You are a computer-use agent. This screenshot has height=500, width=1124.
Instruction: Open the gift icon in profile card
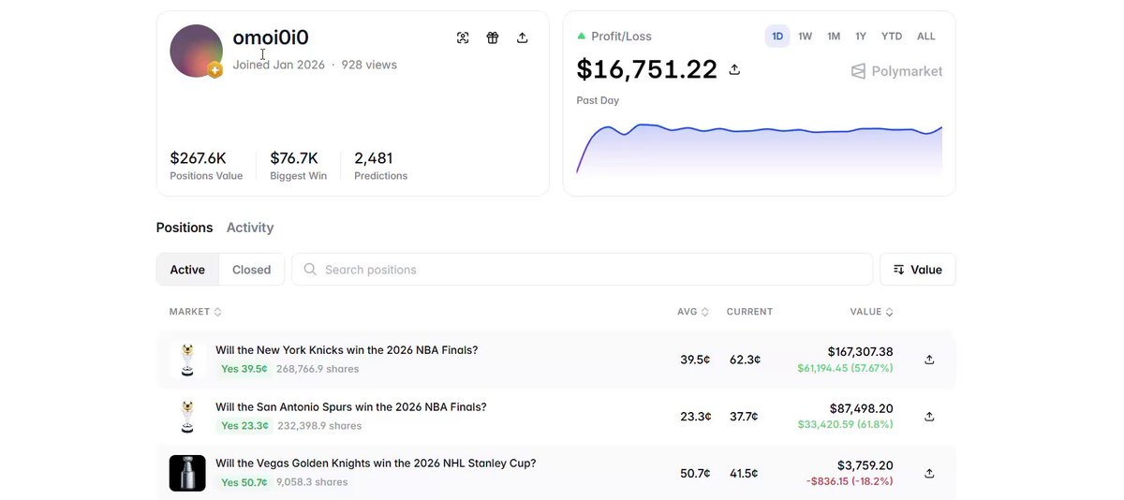(x=493, y=37)
